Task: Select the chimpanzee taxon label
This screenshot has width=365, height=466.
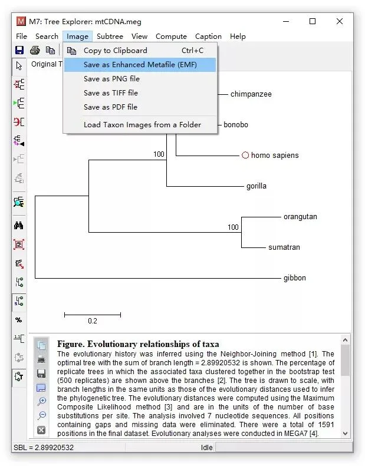Action: [x=251, y=94]
